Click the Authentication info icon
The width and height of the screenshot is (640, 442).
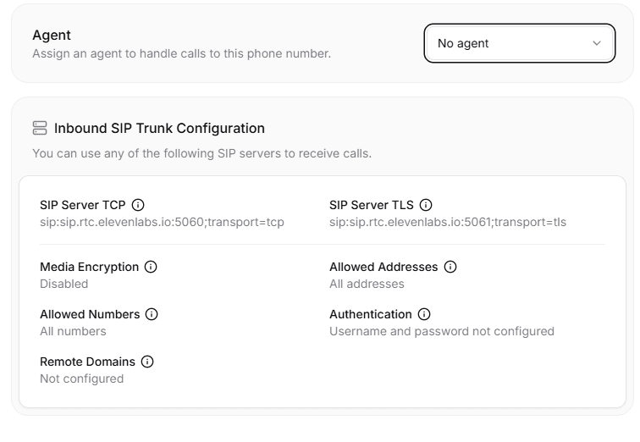[424, 314]
